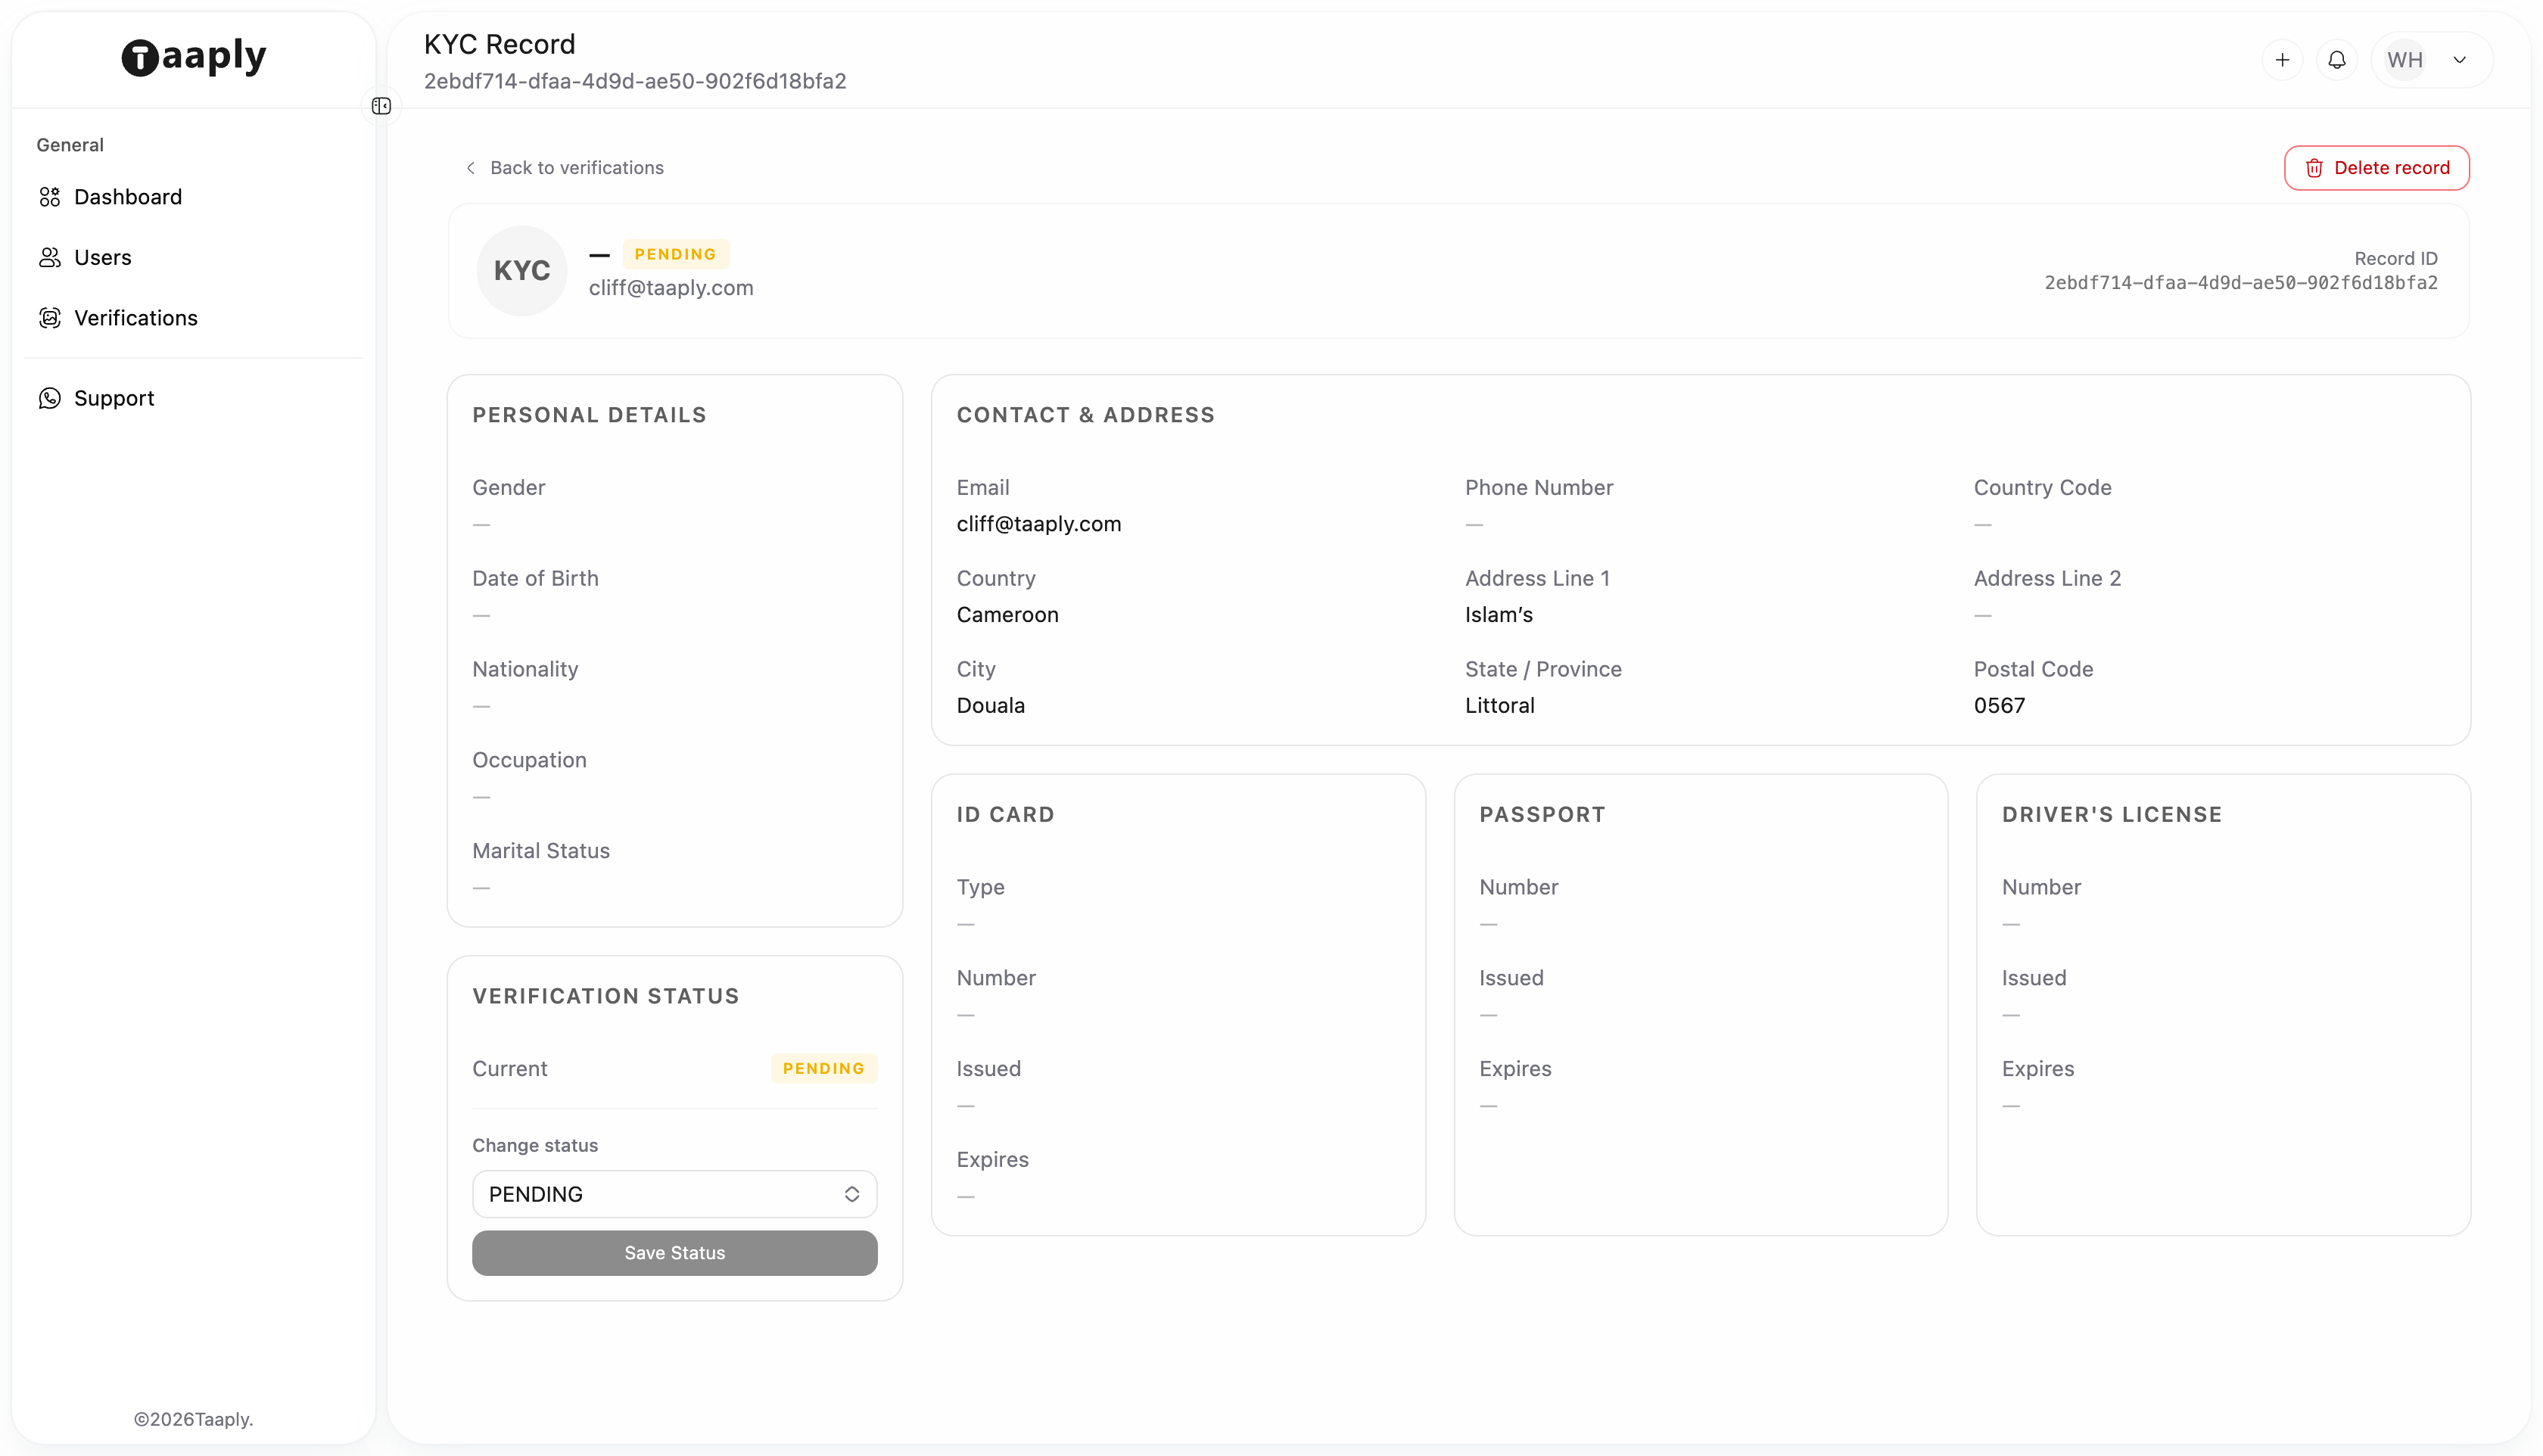Image resolution: width=2543 pixels, height=1456 pixels.
Task: Click the Support phone icon in sidebar
Action: click(50, 398)
